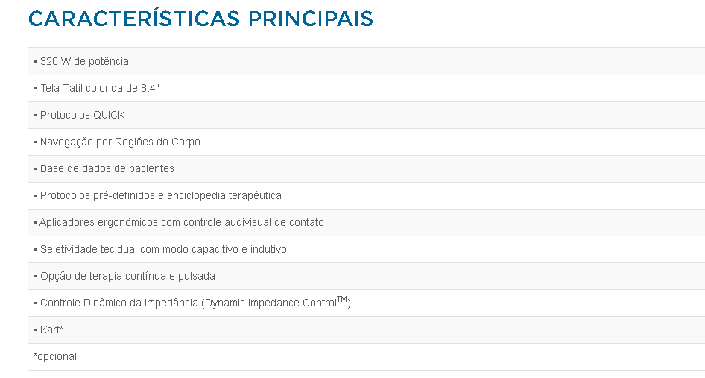The width and height of the screenshot is (705, 378).
Task: Select Aplicadores ergonômicos com controle audivisual row
Action: 366,222
